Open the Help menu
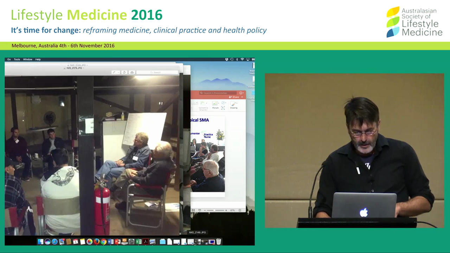The height and width of the screenshot is (253, 450). pyautogui.click(x=38, y=59)
